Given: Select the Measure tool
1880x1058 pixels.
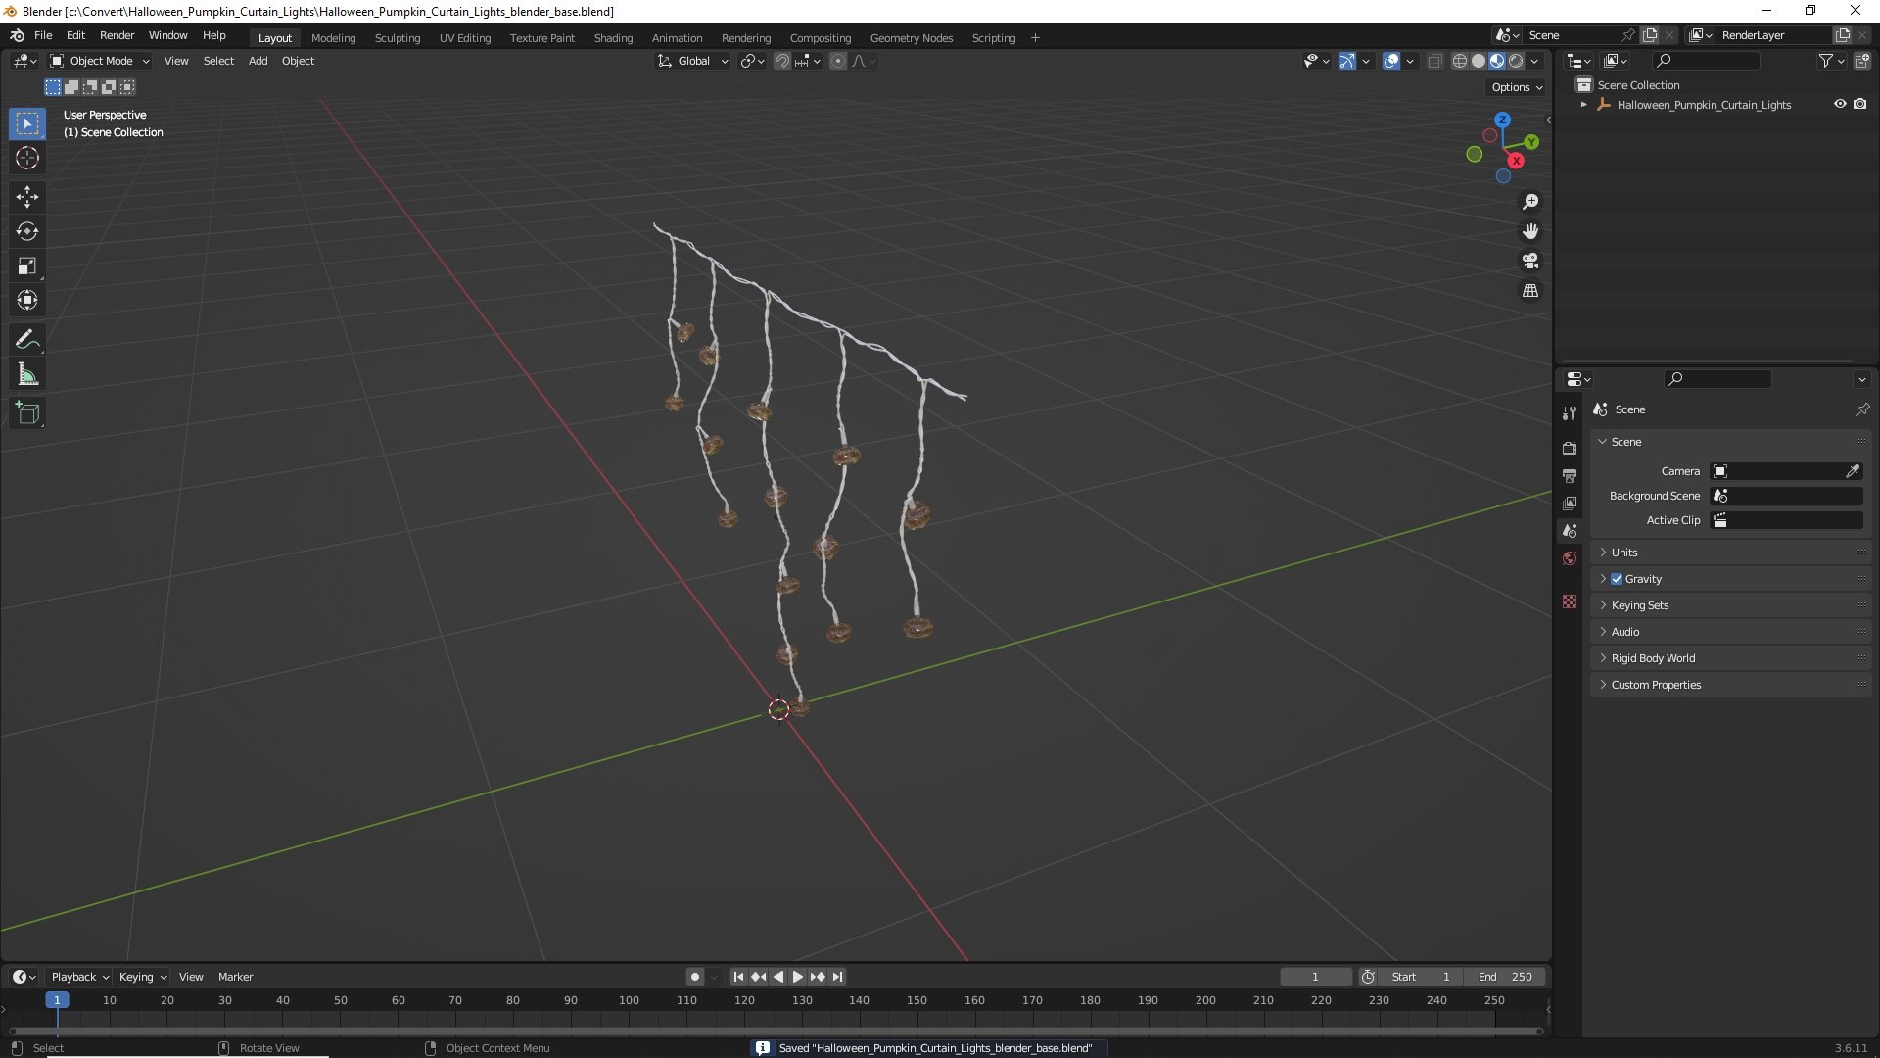Looking at the screenshot, I should pyautogui.click(x=27, y=374).
